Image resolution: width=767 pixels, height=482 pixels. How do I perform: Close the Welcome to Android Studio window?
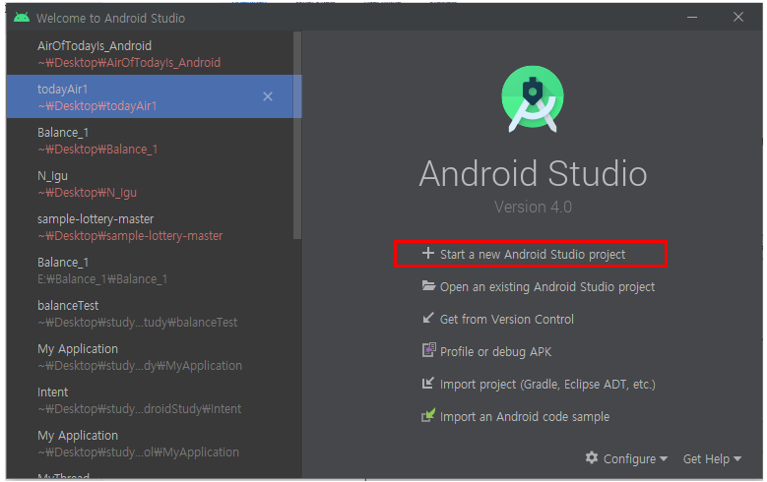point(738,17)
